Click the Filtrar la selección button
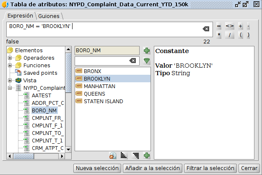 pyautogui.click(x=210, y=168)
